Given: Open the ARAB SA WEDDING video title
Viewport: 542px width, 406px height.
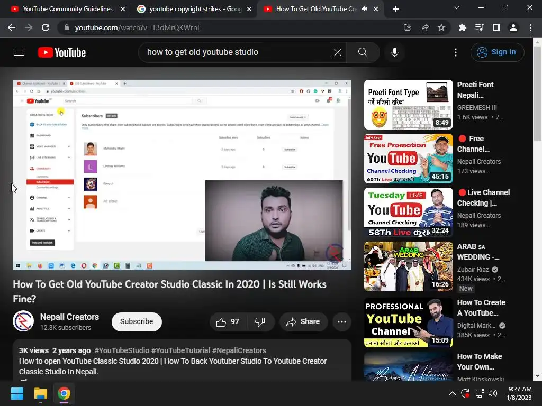Looking at the screenshot, I should pos(478,252).
